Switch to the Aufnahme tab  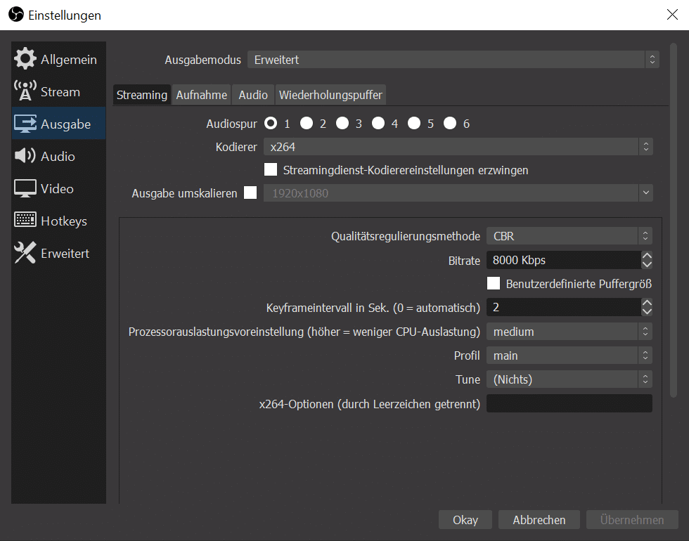(x=202, y=95)
